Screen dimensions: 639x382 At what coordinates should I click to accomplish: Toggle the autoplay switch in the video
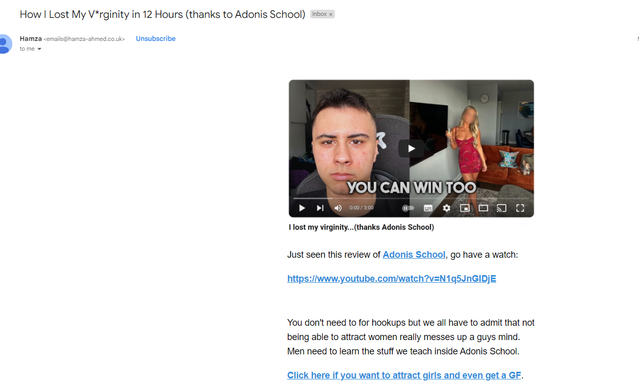coord(408,208)
